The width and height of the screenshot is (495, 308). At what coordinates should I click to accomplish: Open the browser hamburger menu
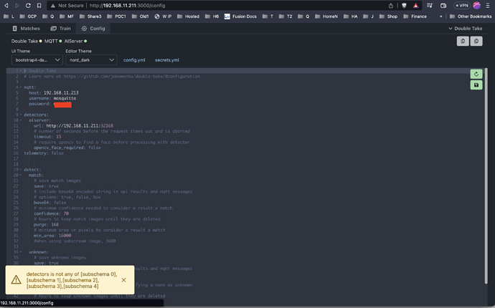[x=488, y=5]
